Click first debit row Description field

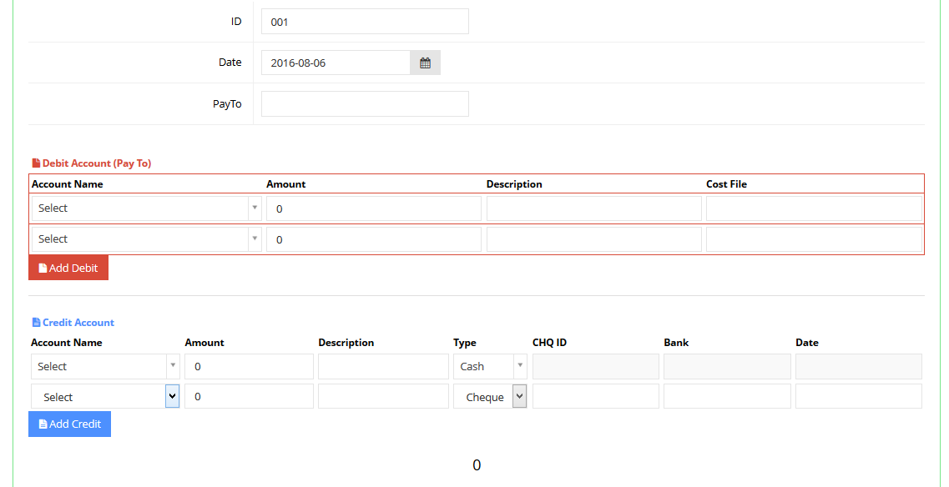593,208
